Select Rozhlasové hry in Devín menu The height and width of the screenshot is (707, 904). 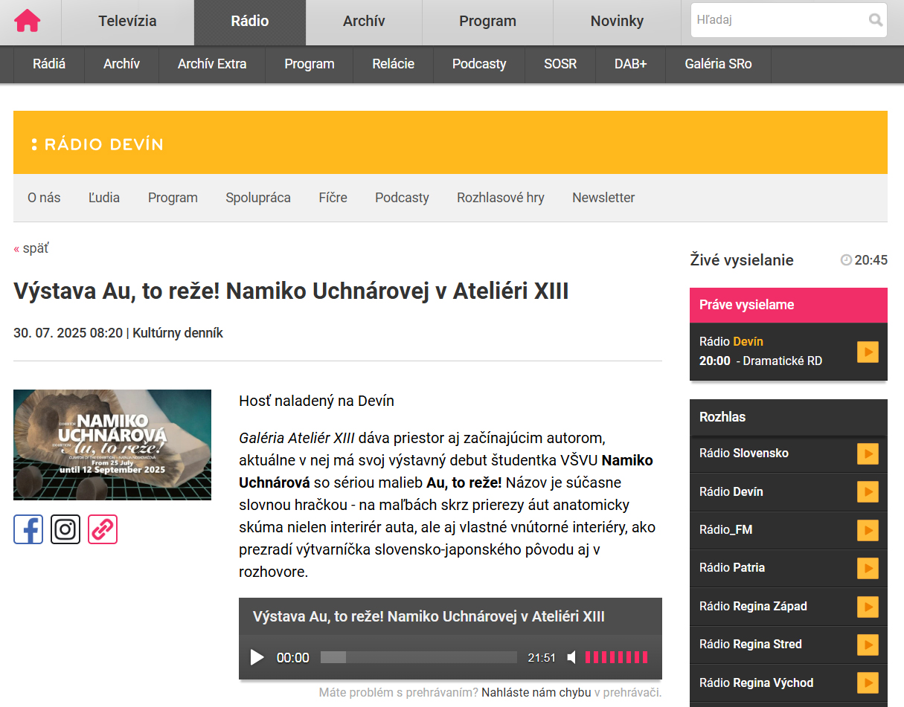coord(500,198)
